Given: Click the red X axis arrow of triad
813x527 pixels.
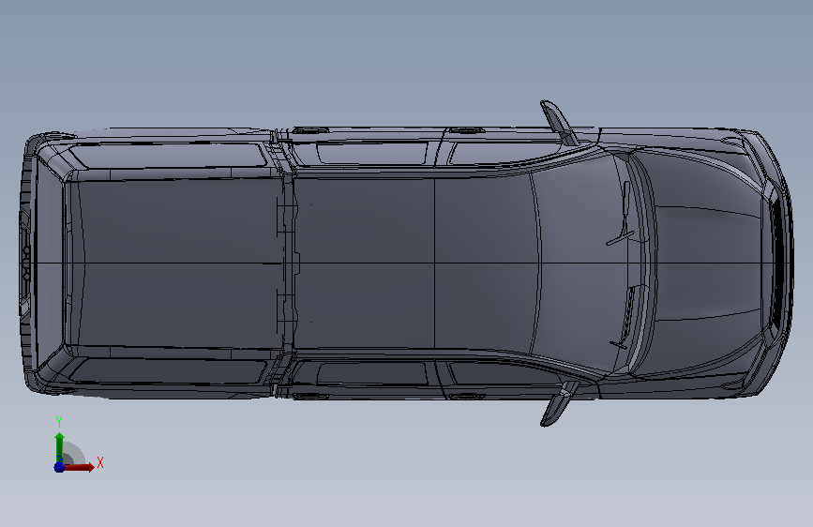Looking at the screenshot, I should [79, 467].
